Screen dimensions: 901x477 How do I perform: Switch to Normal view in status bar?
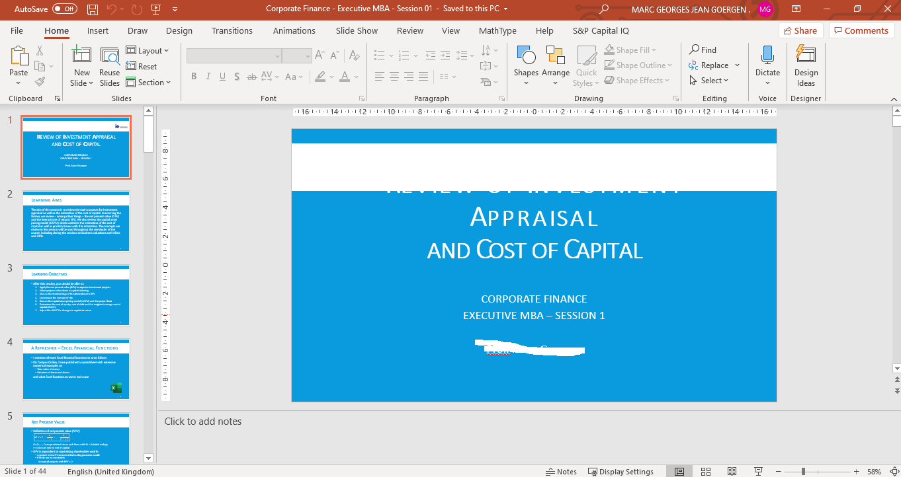(679, 472)
